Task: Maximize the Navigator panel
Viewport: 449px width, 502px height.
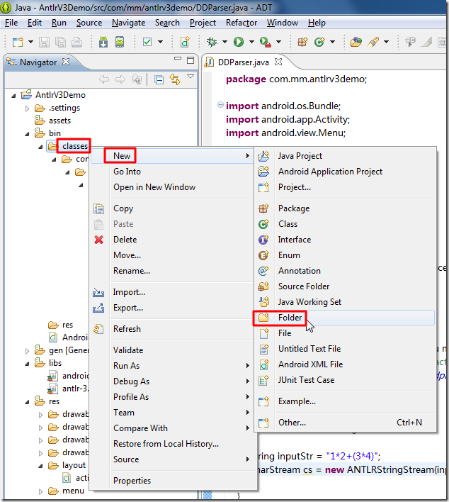Action: point(191,60)
